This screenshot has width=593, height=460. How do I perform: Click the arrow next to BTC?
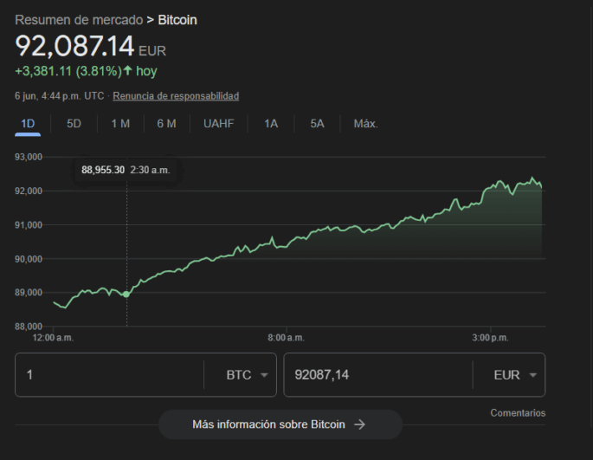coord(263,376)
